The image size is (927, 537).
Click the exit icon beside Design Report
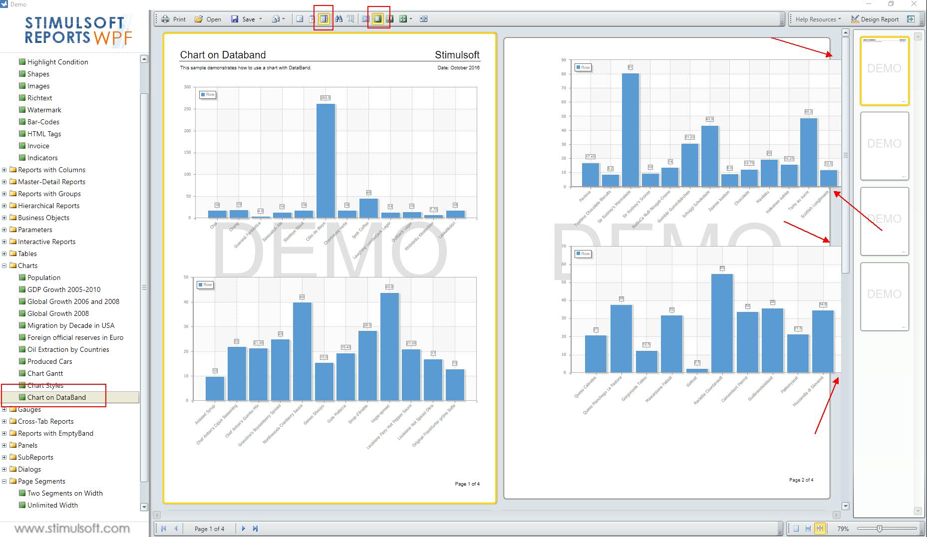coord(911,19)
